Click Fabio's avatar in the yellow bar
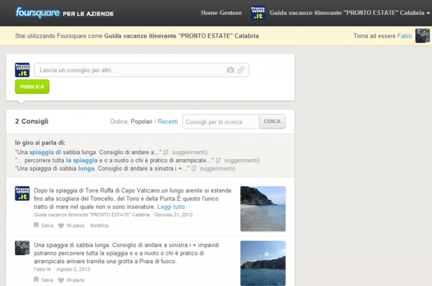Viewport: 432px width, 286px height. pos(422,36)
